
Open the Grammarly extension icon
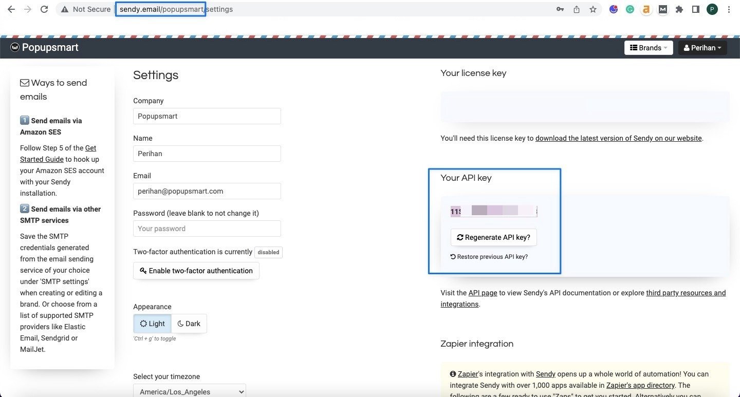(630, 9)
